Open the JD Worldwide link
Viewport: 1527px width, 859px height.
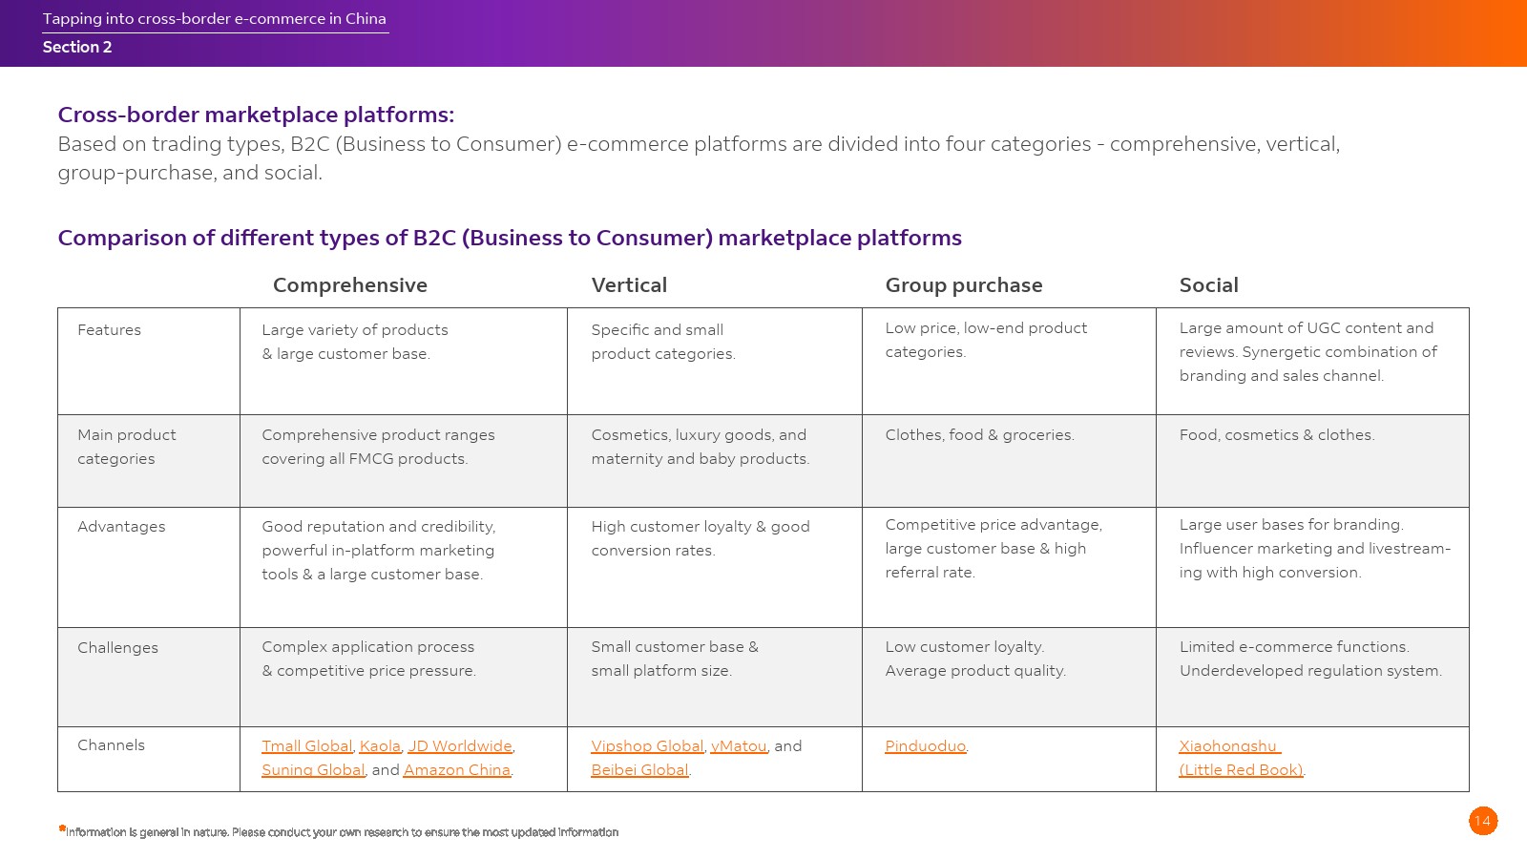(461, 746)
